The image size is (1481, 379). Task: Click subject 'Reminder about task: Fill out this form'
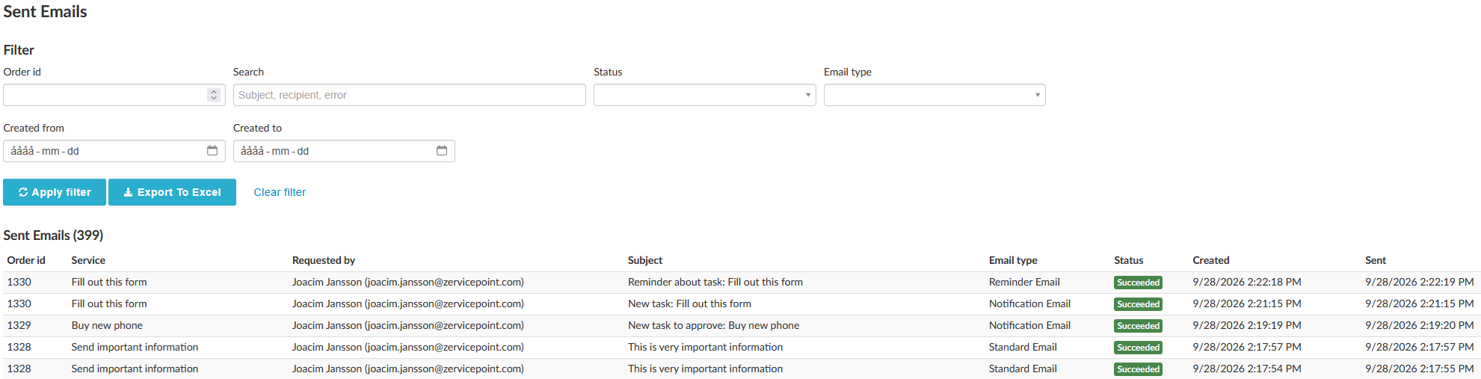[715, 282]
